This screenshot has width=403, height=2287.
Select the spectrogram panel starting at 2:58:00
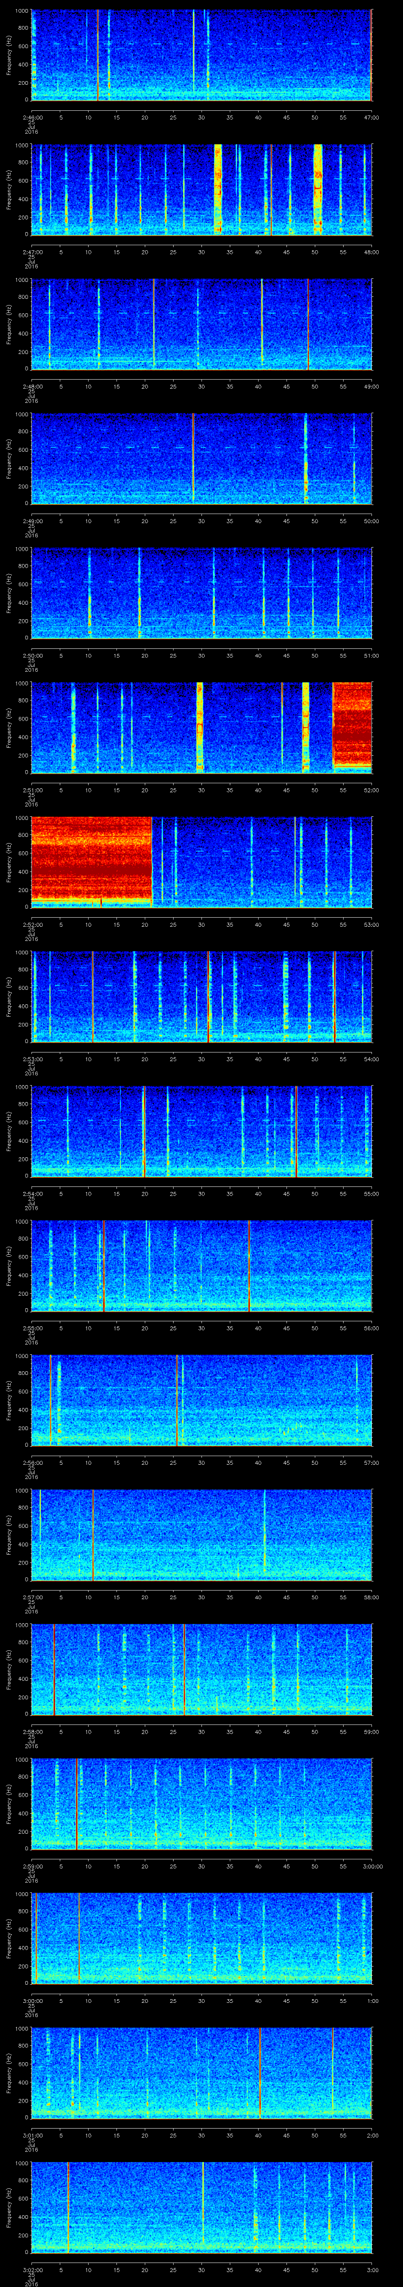click(201, 1669)
